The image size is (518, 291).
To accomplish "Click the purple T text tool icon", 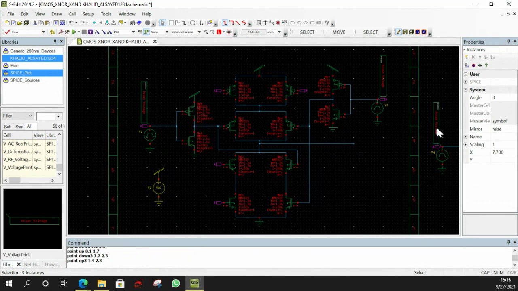I will point(90,32).
